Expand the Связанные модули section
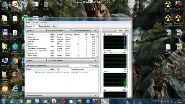Image resolution: width=185 pixels, height=104 pixels. pos(96,95)
